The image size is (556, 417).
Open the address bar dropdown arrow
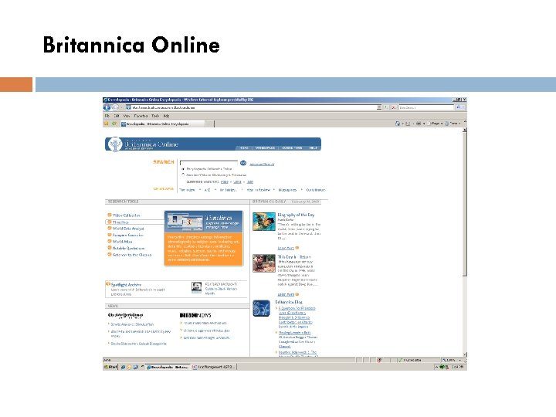click(x=379, y=107)
